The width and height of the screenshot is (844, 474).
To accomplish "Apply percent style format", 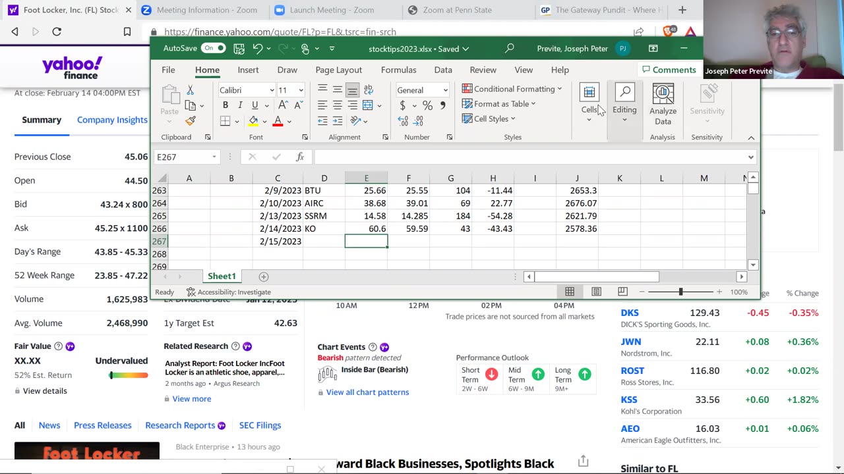I will (x=427, y=105).
